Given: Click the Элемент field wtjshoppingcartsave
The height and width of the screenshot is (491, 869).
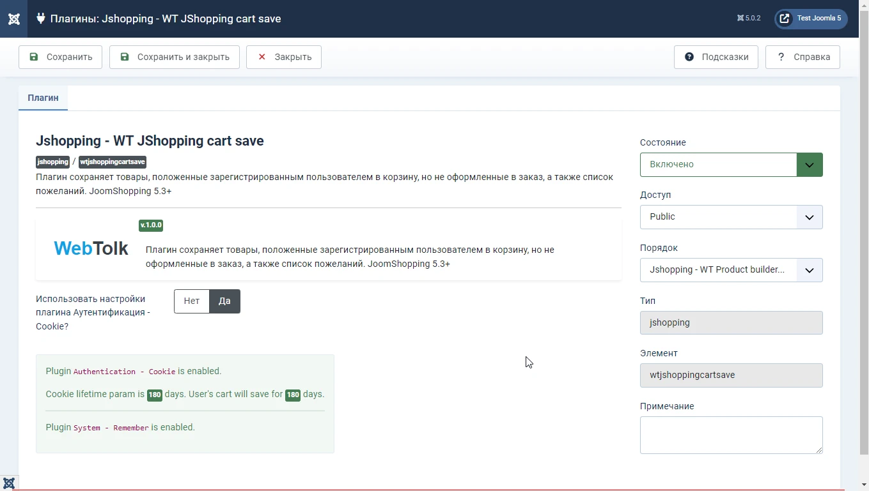Looking at the screenshot, I should [731, 375].
